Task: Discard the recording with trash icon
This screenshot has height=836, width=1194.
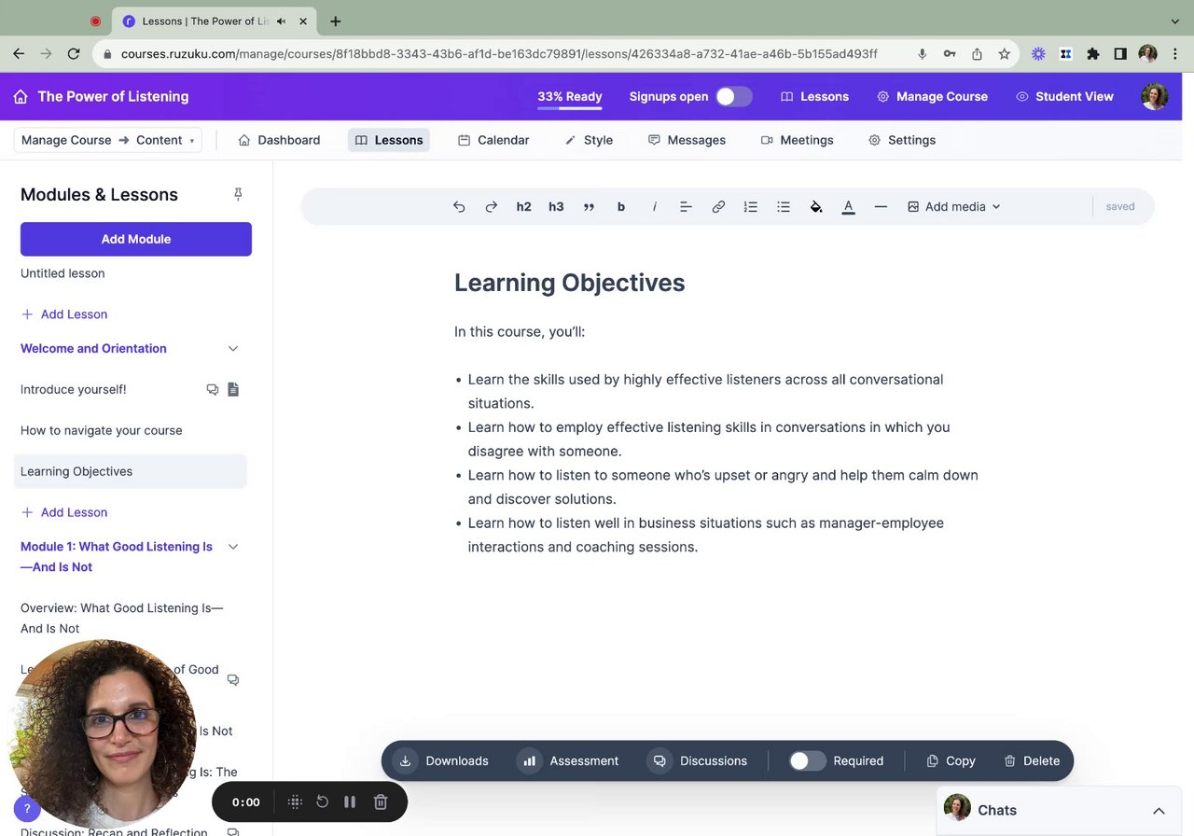Action: tap(381, 801)
